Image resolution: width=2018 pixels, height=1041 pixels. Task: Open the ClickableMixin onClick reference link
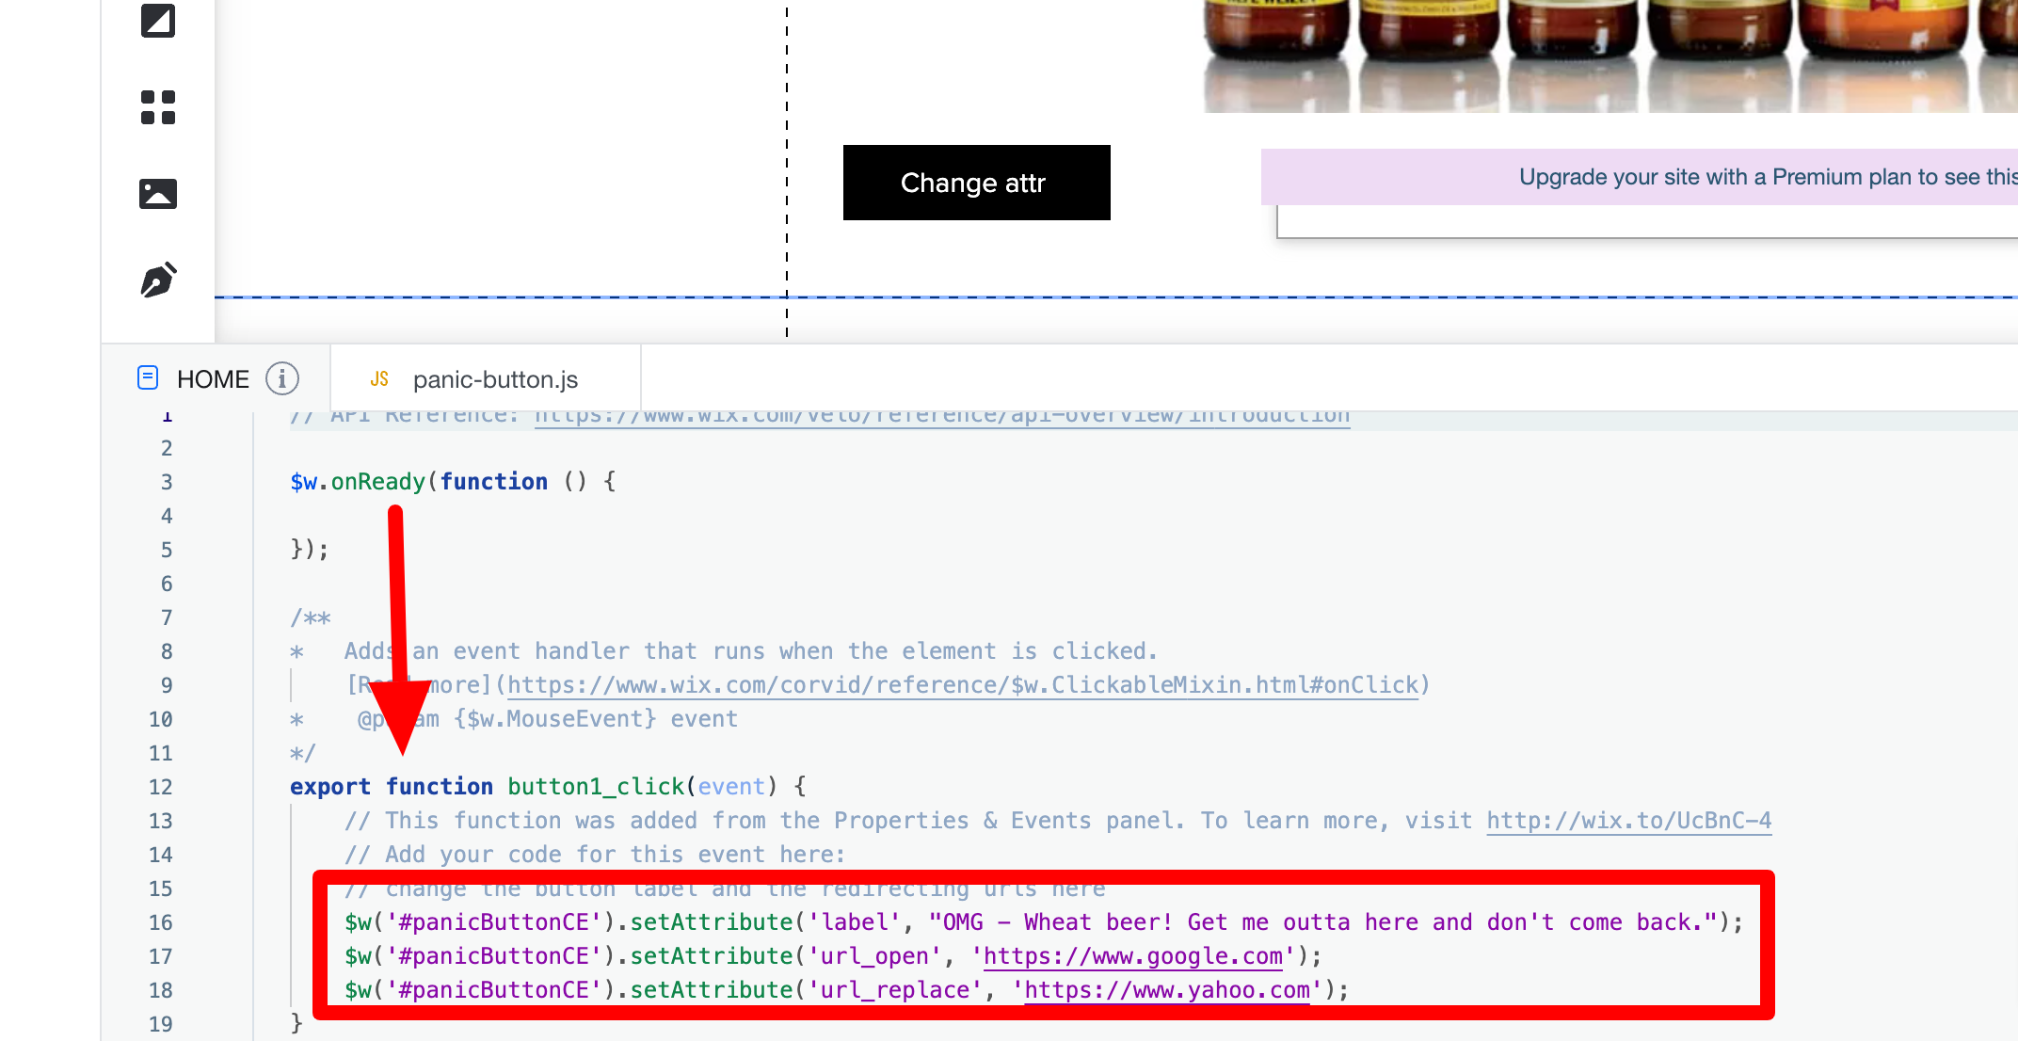point(962,685)
